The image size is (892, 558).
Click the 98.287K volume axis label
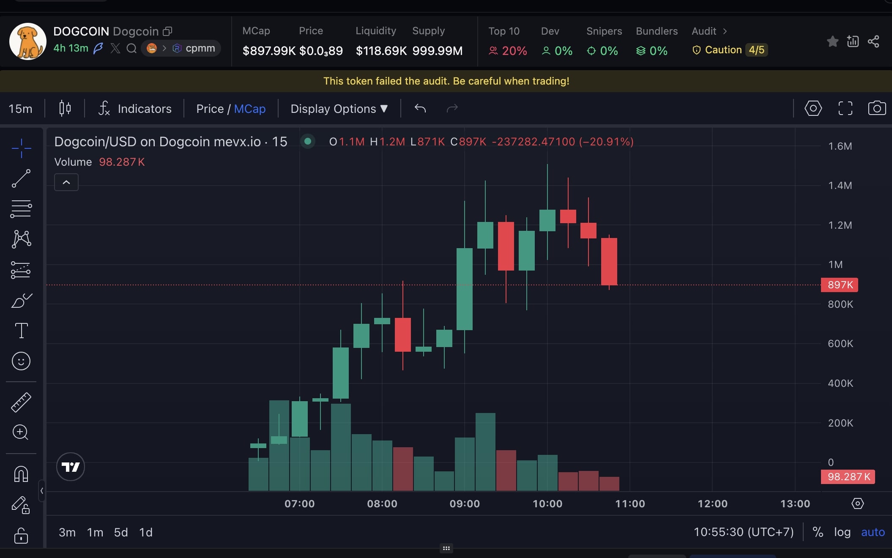(848, 477)
